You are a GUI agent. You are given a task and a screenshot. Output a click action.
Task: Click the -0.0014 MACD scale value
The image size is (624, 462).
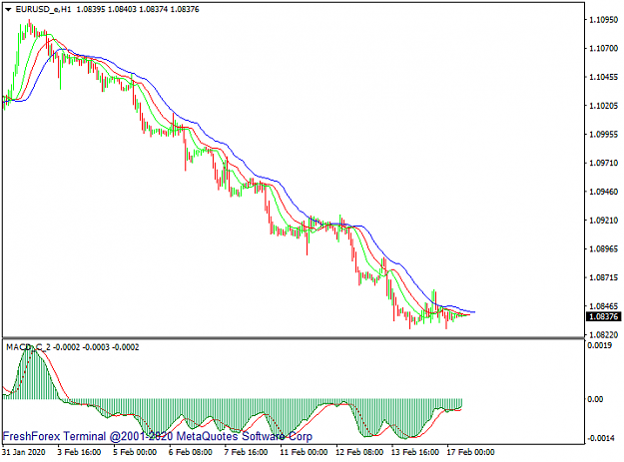(x=600, y=438)
